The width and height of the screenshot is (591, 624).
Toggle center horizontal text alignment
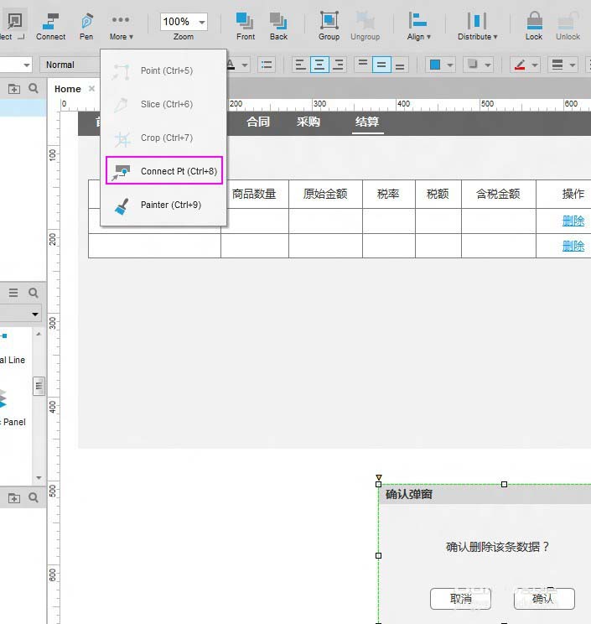319,65
